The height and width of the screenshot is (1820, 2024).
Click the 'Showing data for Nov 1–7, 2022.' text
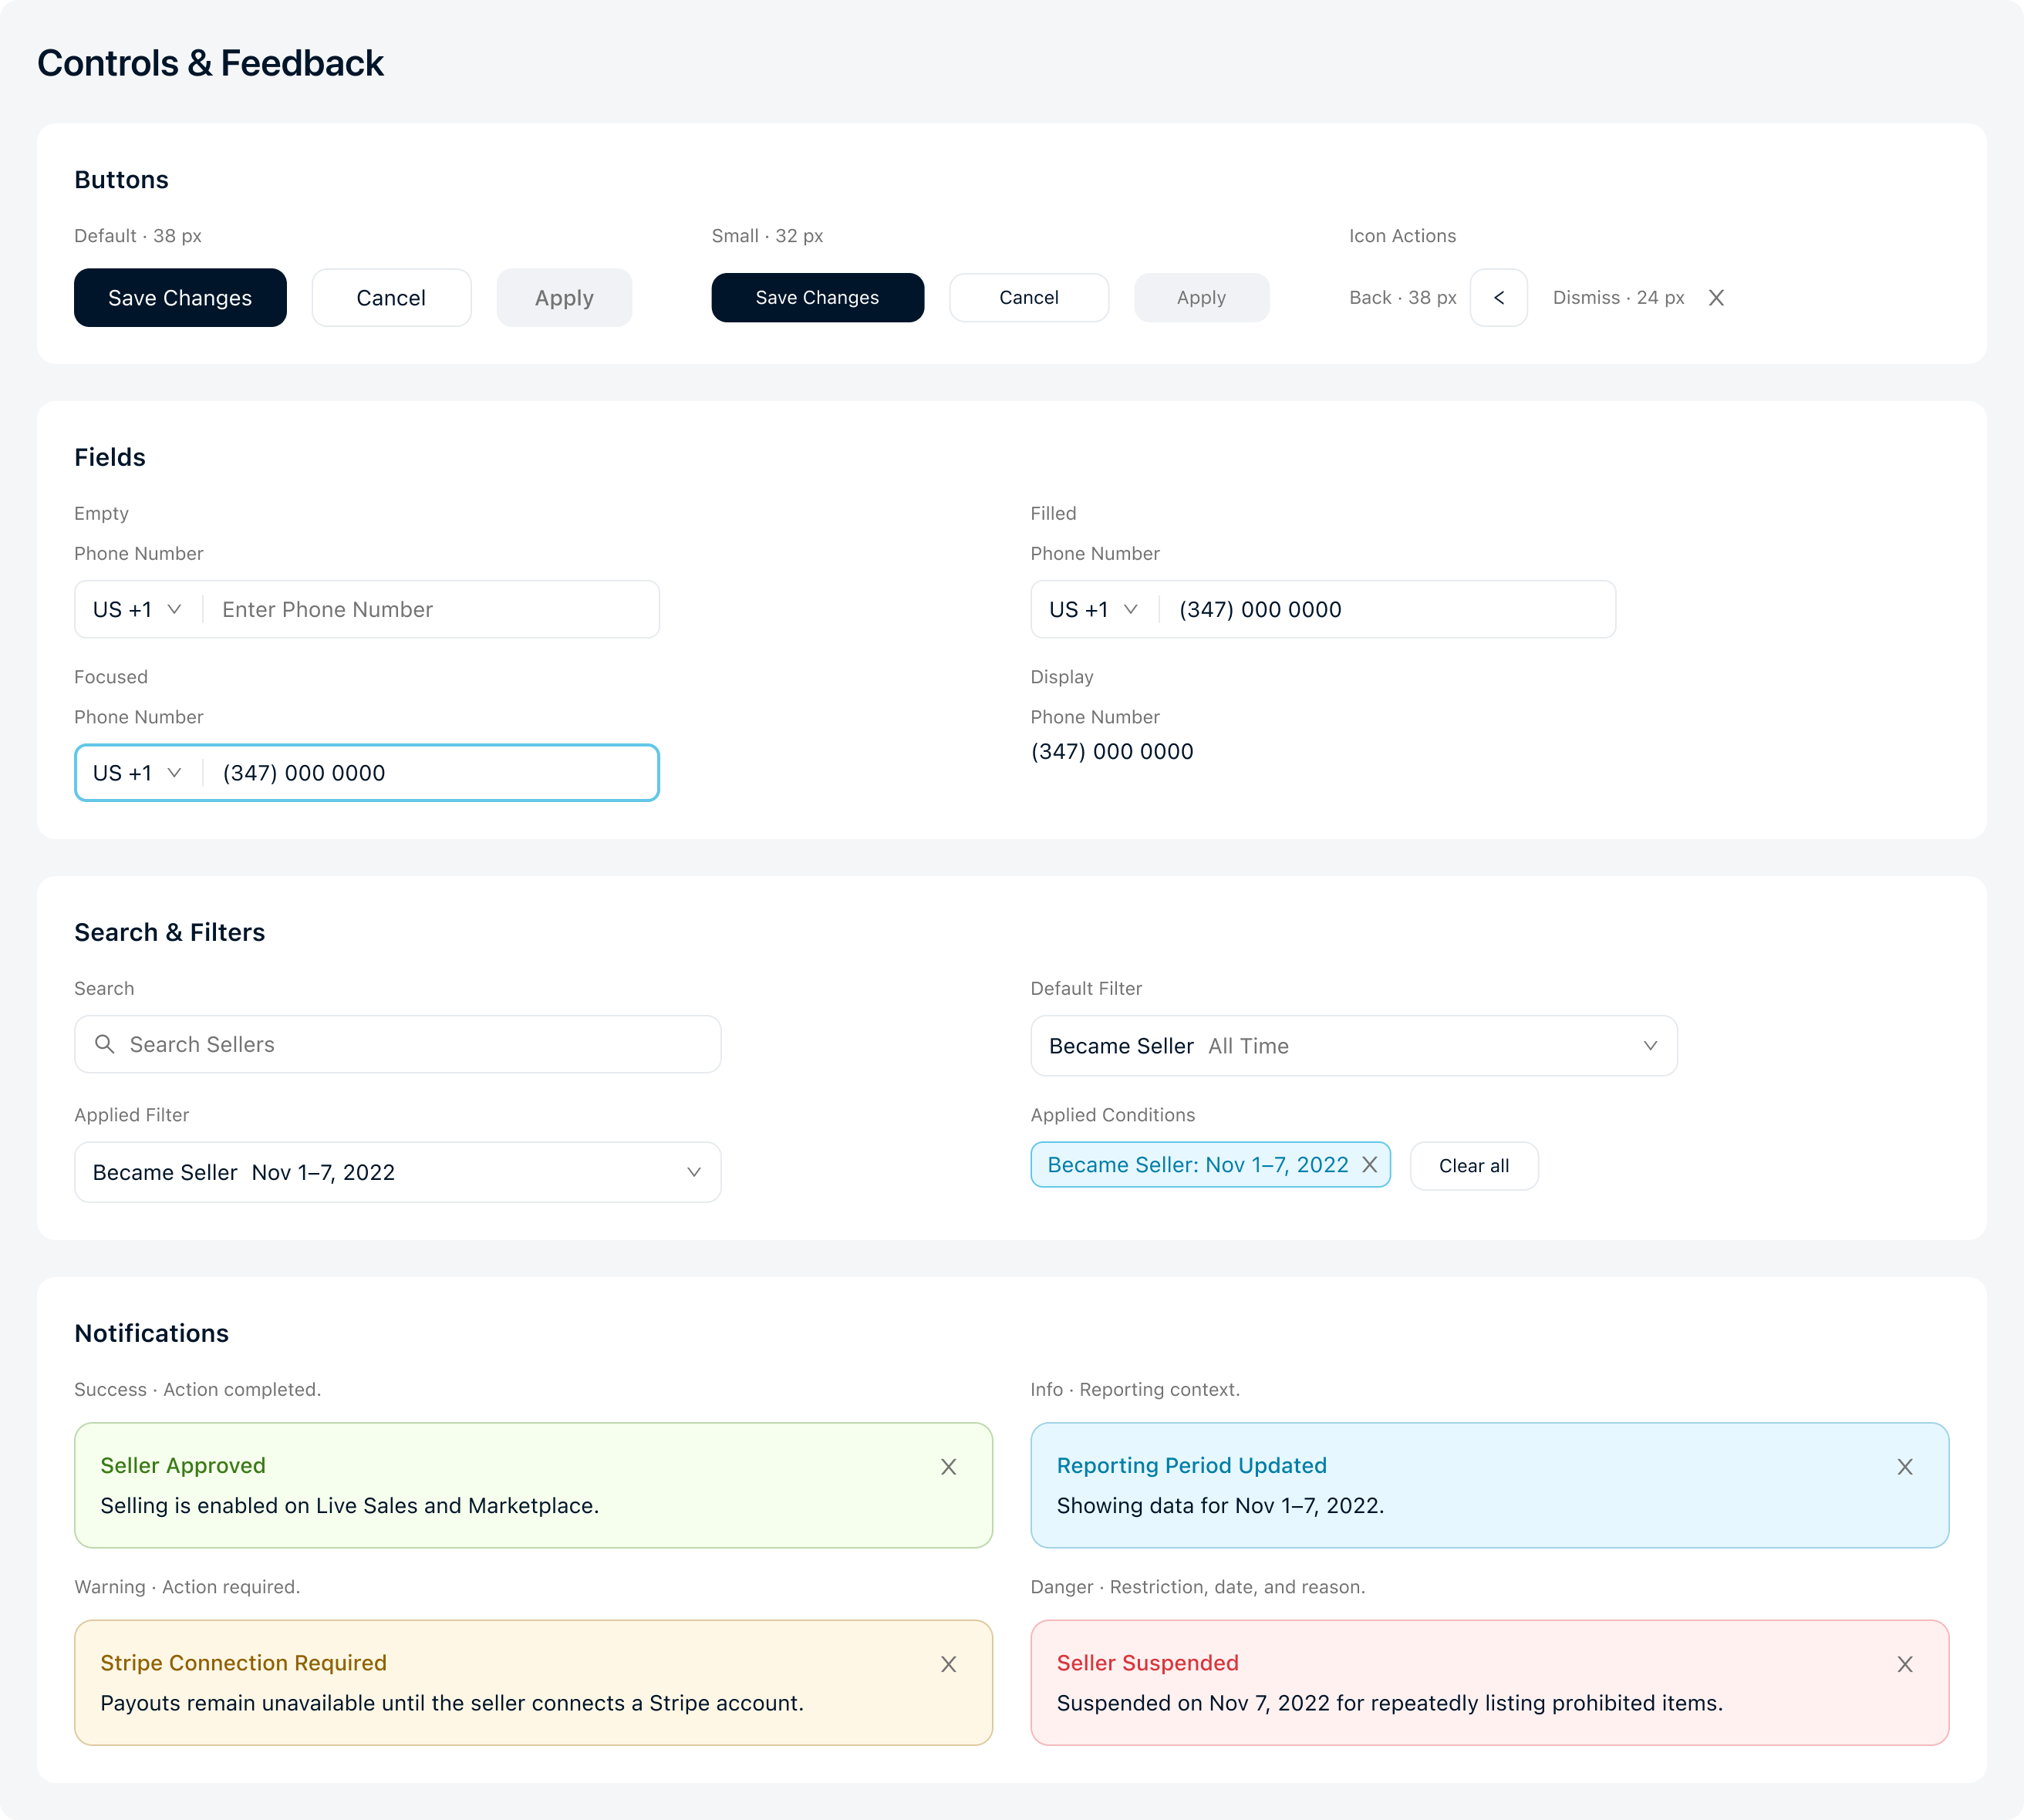[1220, 1505]
